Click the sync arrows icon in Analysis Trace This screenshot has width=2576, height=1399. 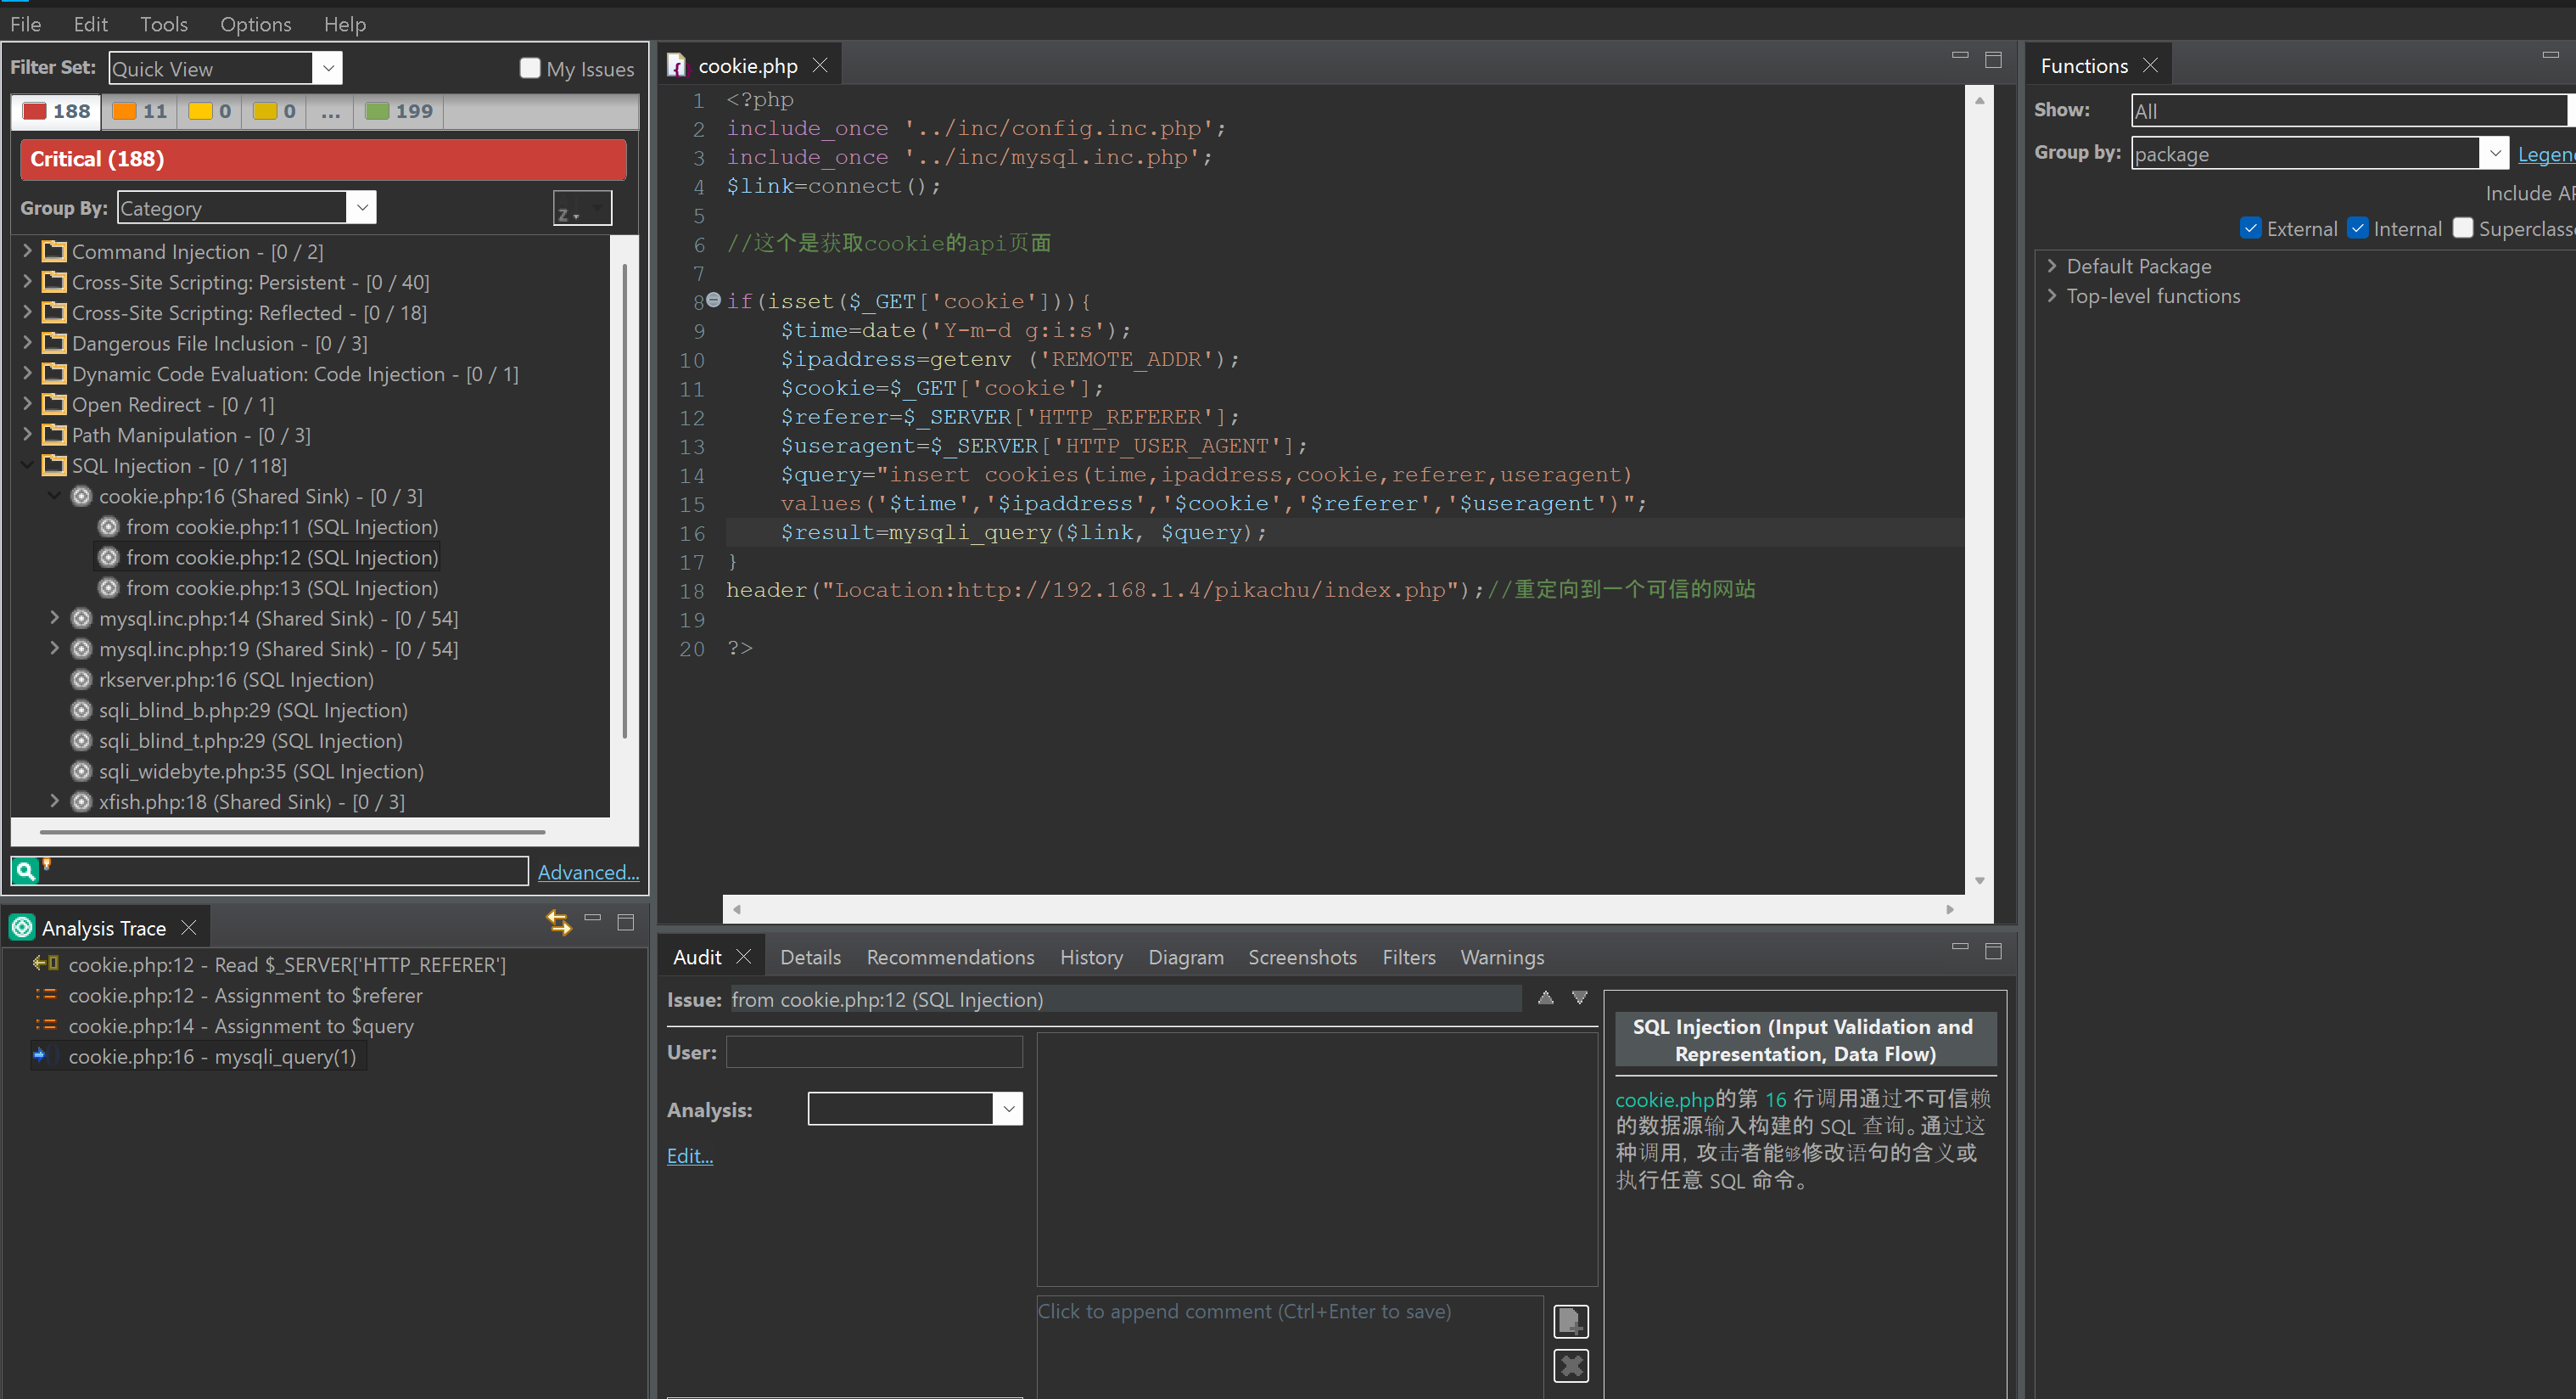click(559, 922)
